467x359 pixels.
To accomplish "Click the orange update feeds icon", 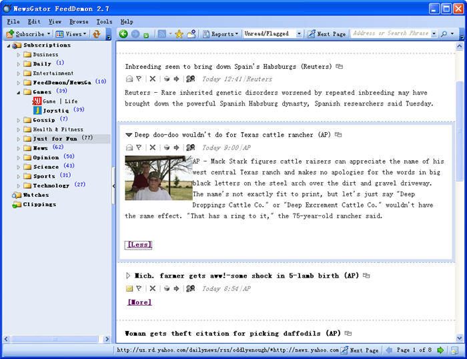I will 97,34.
